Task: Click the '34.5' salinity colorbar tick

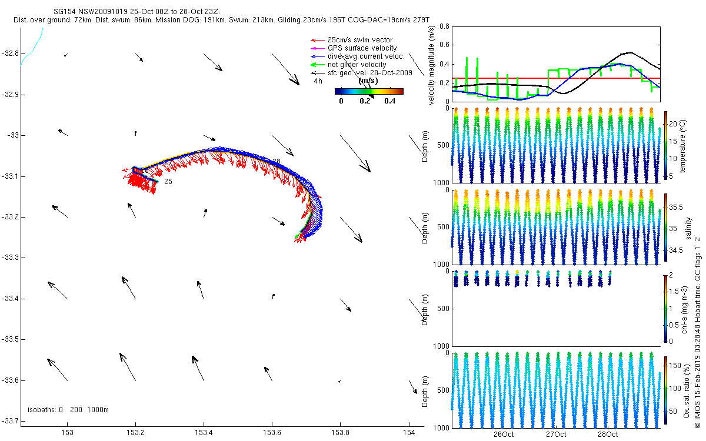Action: pyautogui.click(x=677, y=250)
